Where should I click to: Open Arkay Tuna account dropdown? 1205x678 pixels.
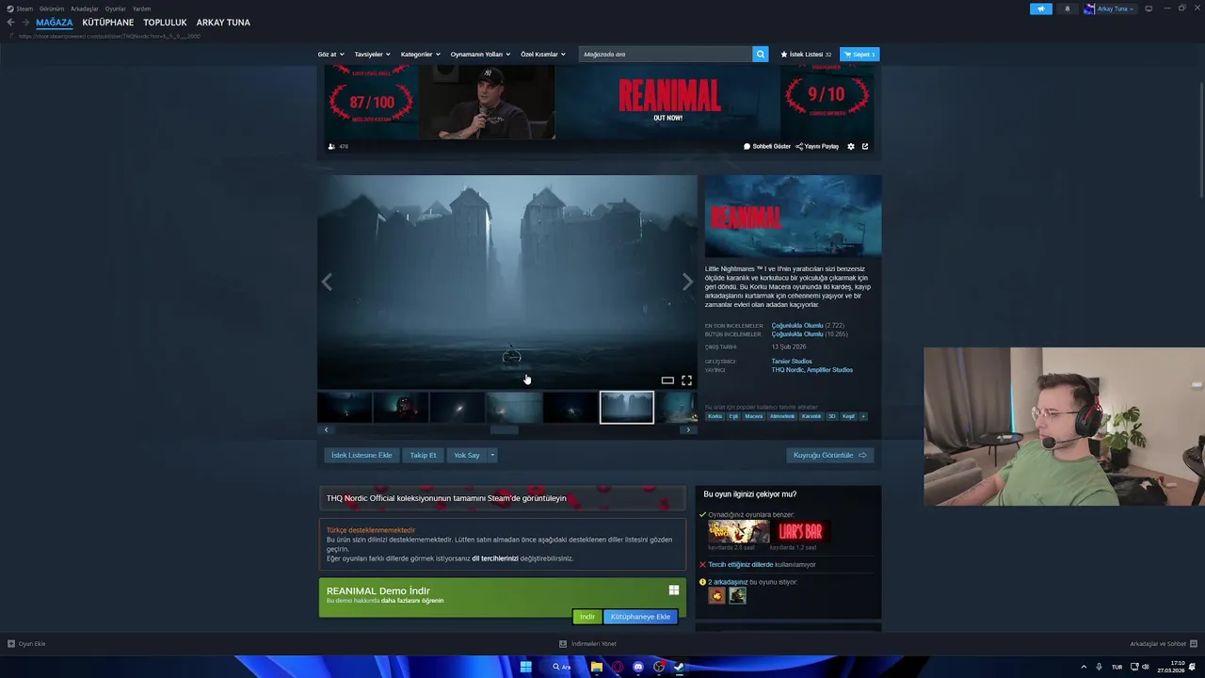point(1109,8)
